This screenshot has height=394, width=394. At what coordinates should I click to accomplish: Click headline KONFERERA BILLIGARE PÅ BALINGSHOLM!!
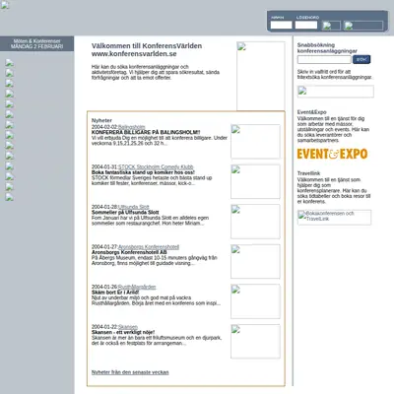[x=146, y=132]
